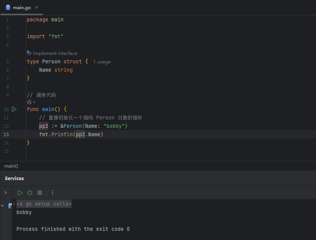This screenshot has width=316, height=240.
Task: Click the pp2 variable on line 12
Action: tap(44, 126)
